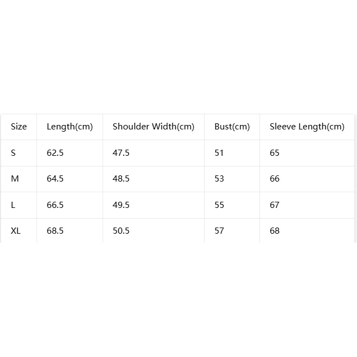Click the sleeve length value 68
Viewport: 357px width, 357px height.
coord(275,231)
